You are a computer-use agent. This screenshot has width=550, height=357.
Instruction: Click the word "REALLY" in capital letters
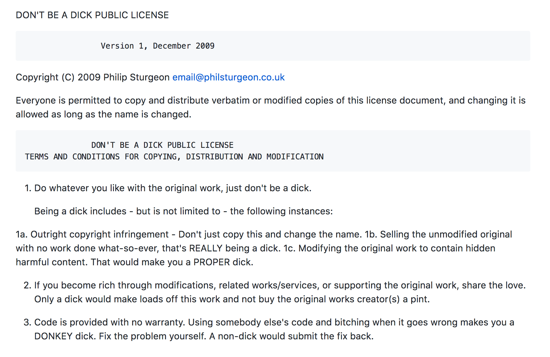[x=206, y=248]
